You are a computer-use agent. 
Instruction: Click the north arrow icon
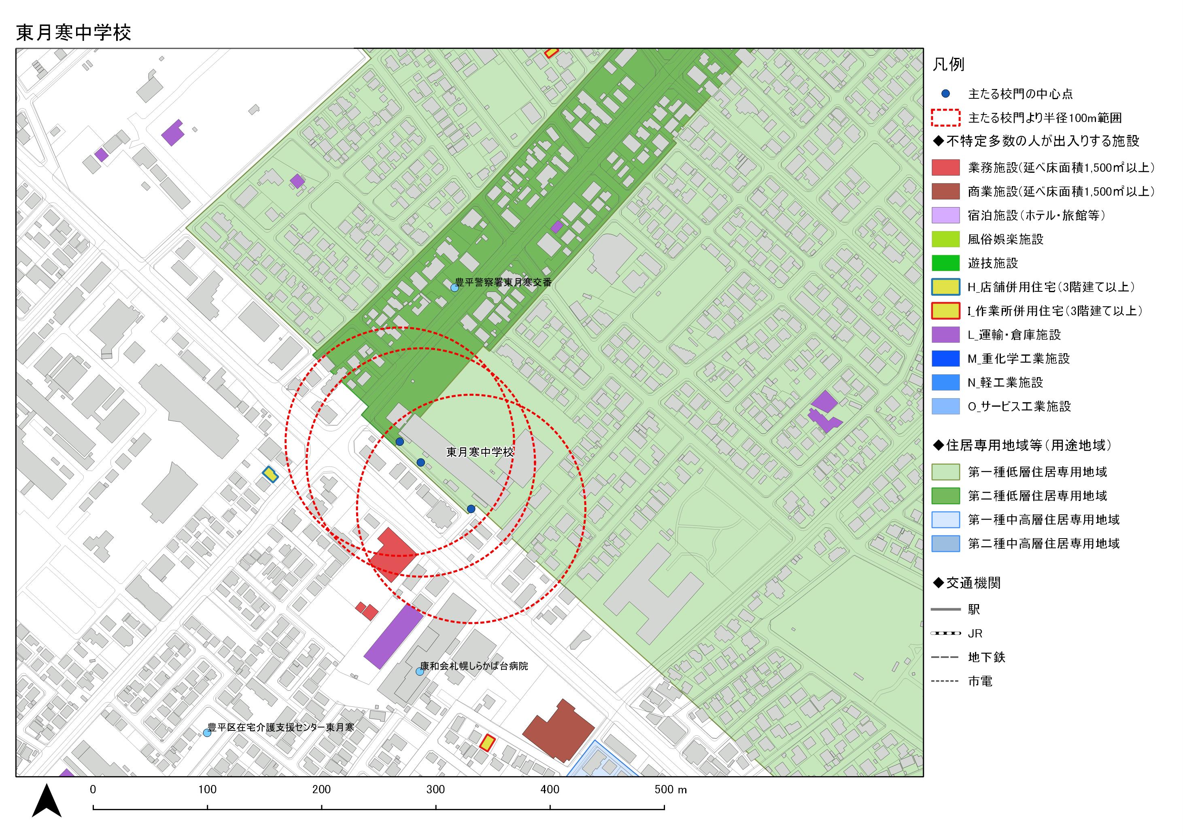(47, 800)
